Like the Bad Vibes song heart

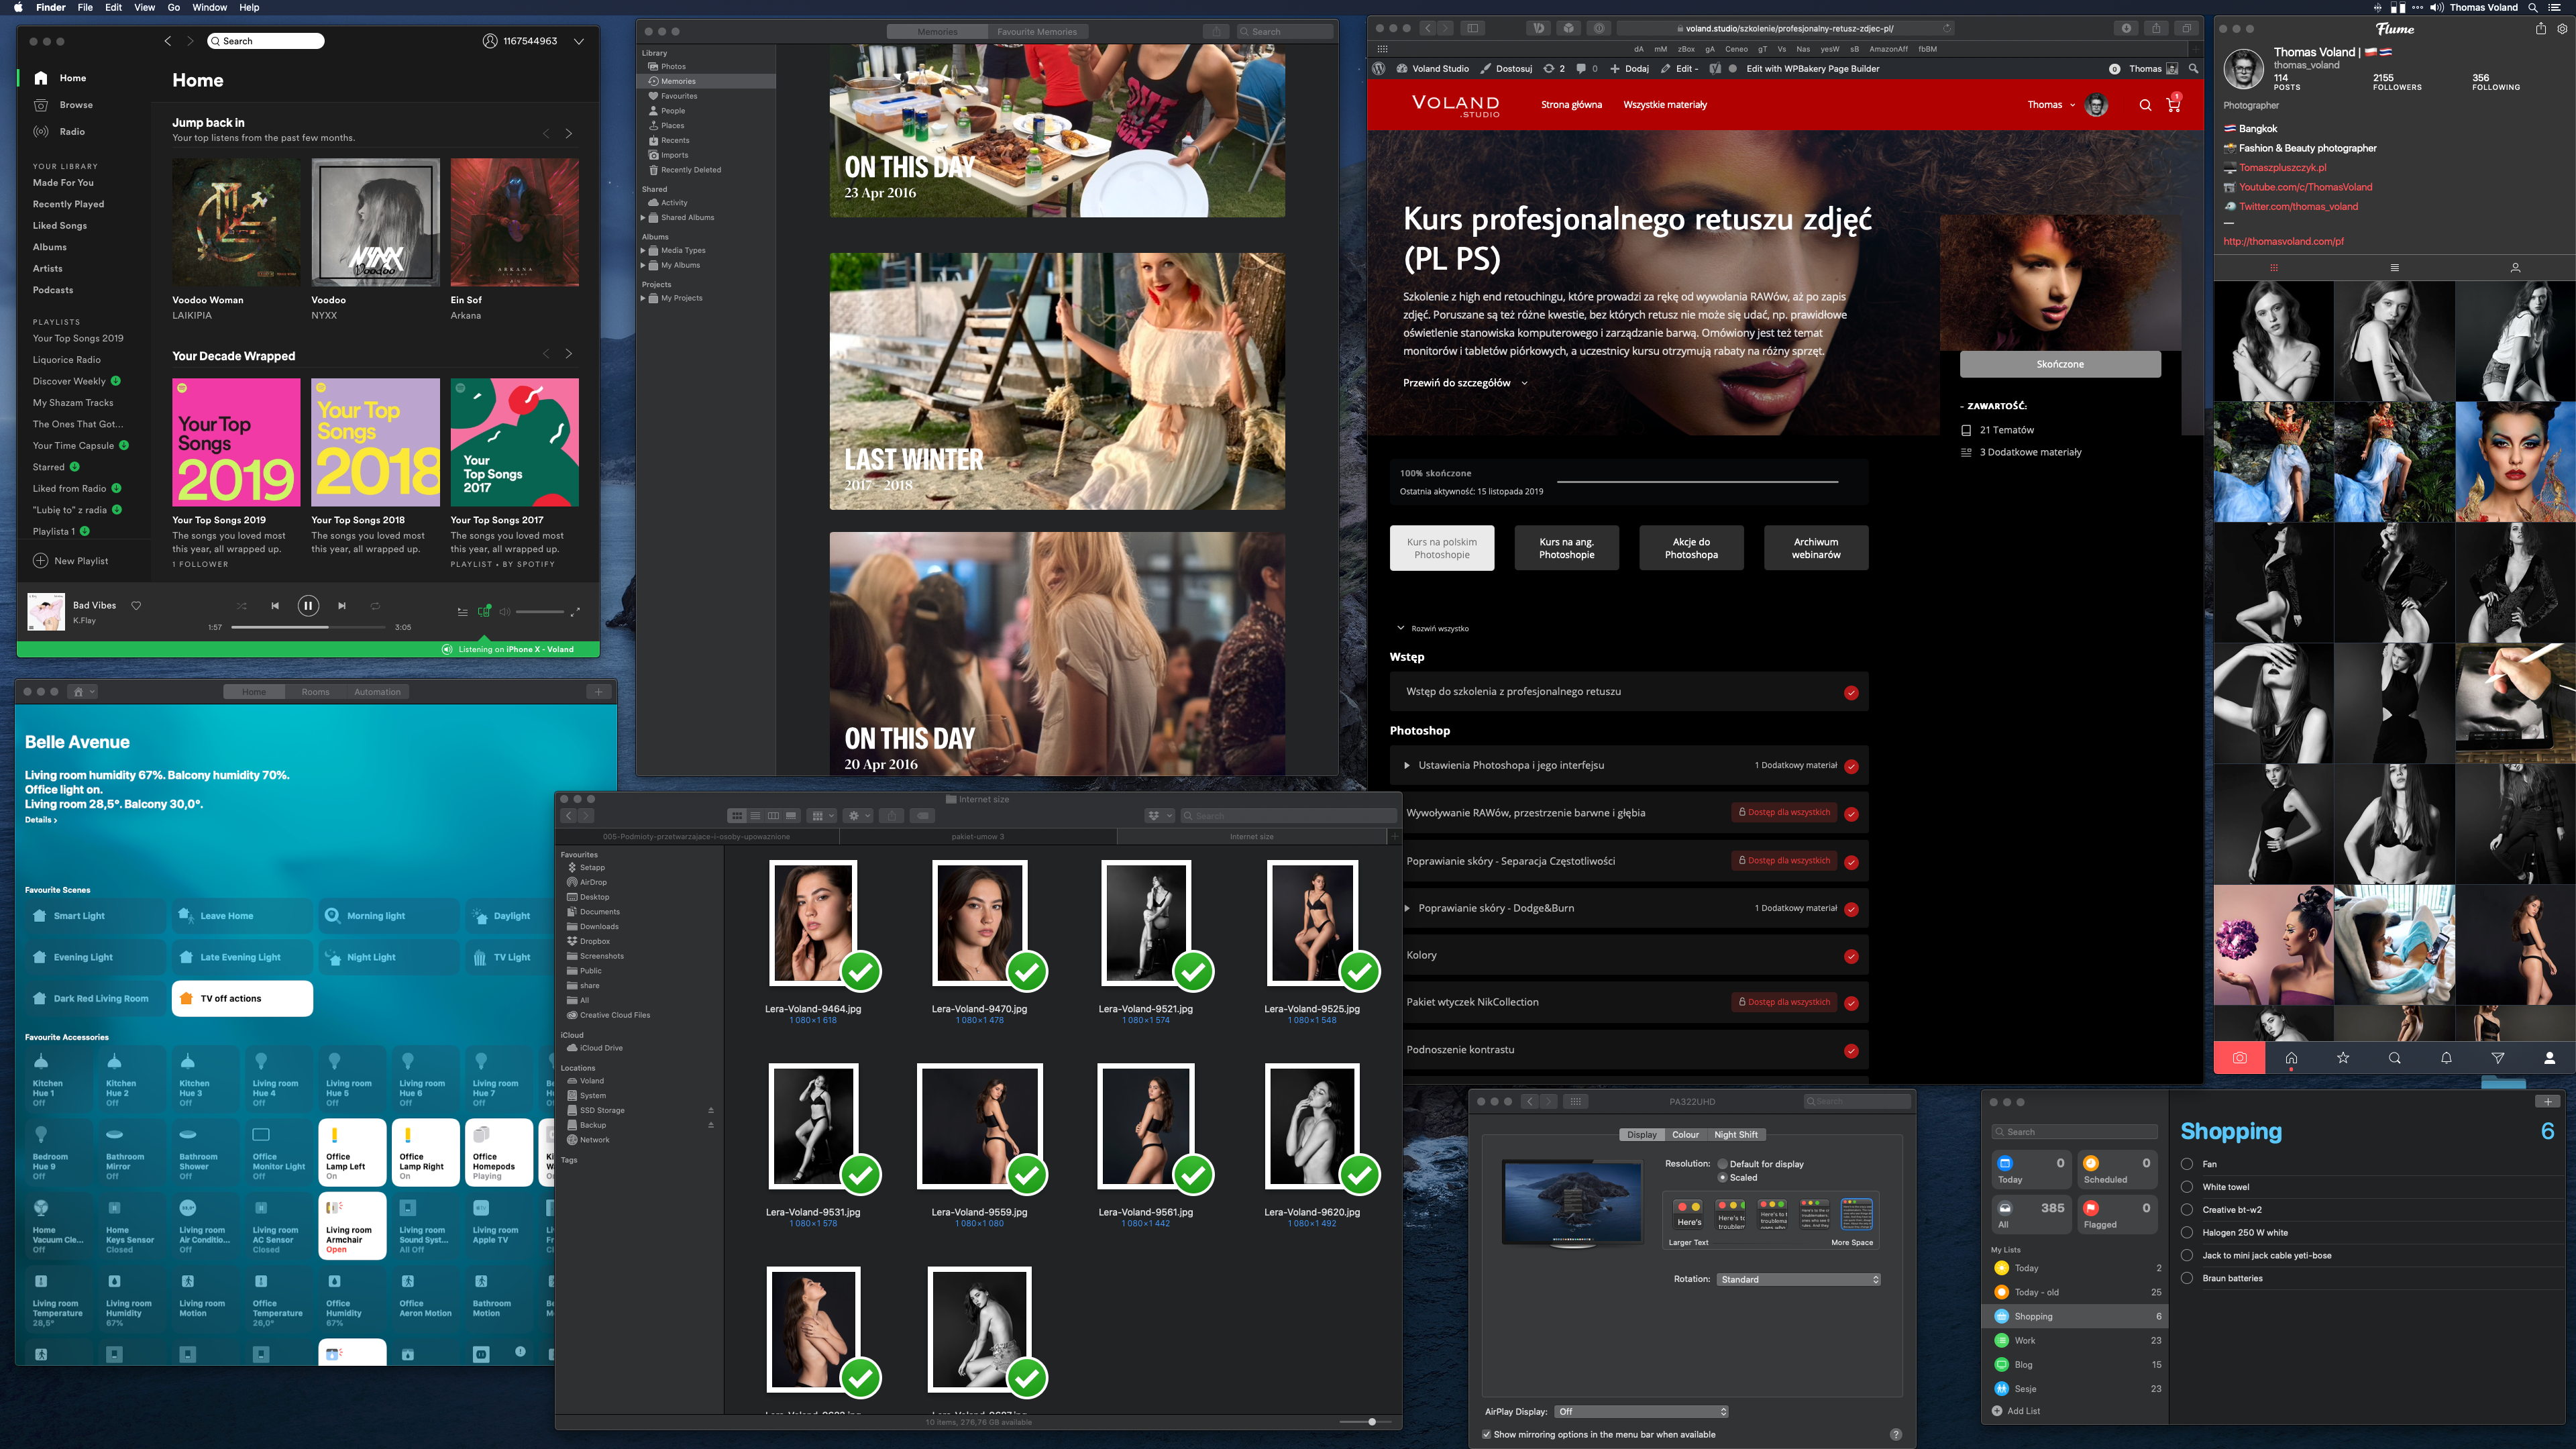[x=136, y=605]
